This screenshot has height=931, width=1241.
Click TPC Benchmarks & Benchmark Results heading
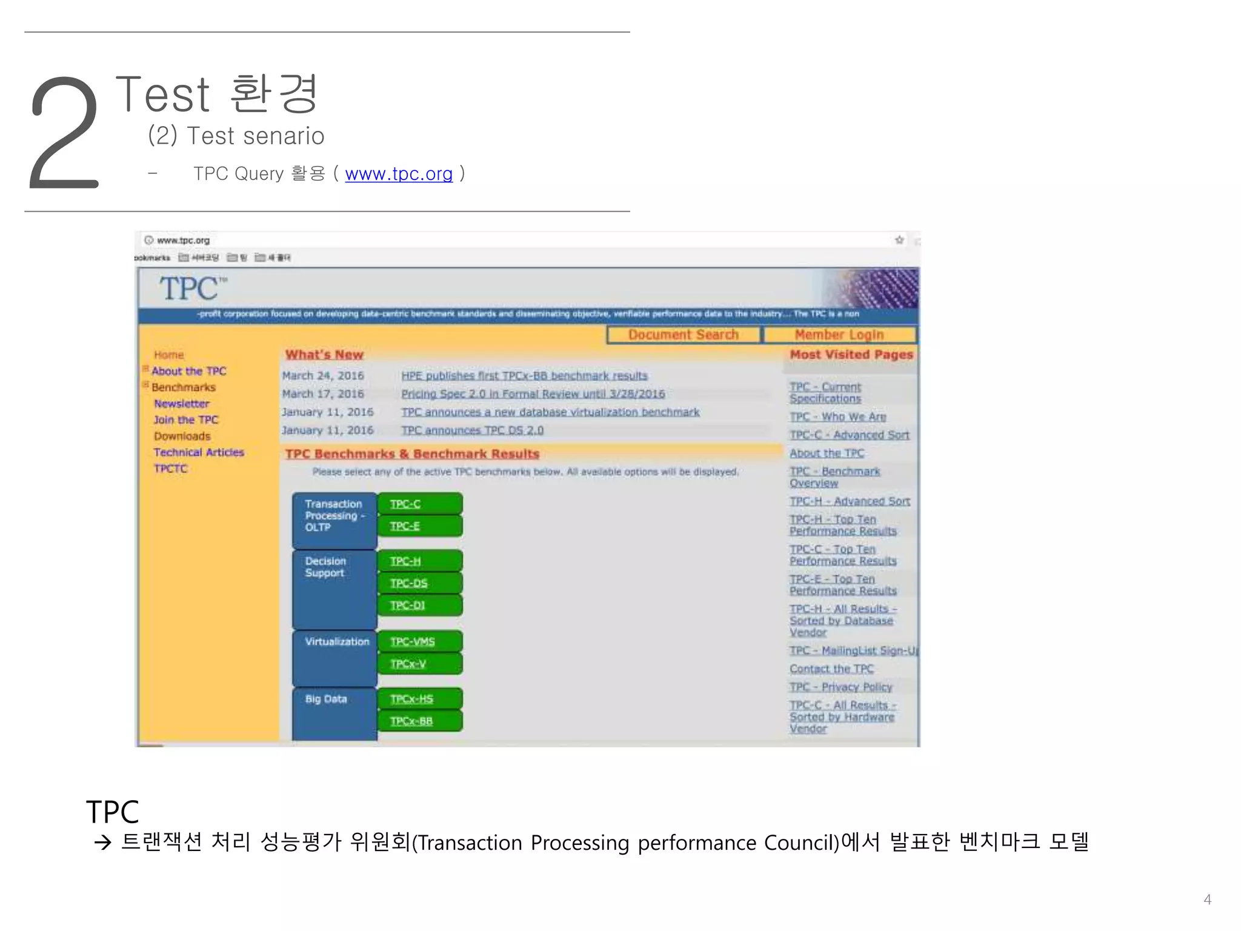click(412, 454)
